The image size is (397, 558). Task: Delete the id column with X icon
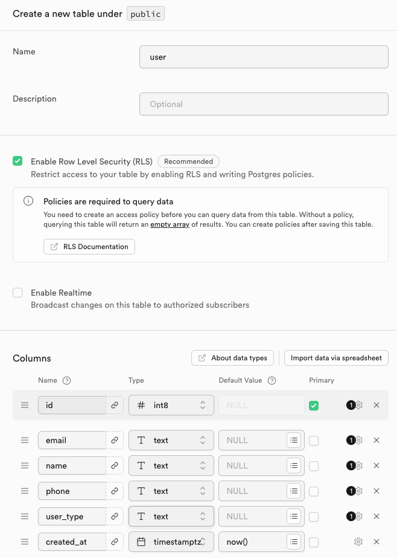click(x=376, y=405)
